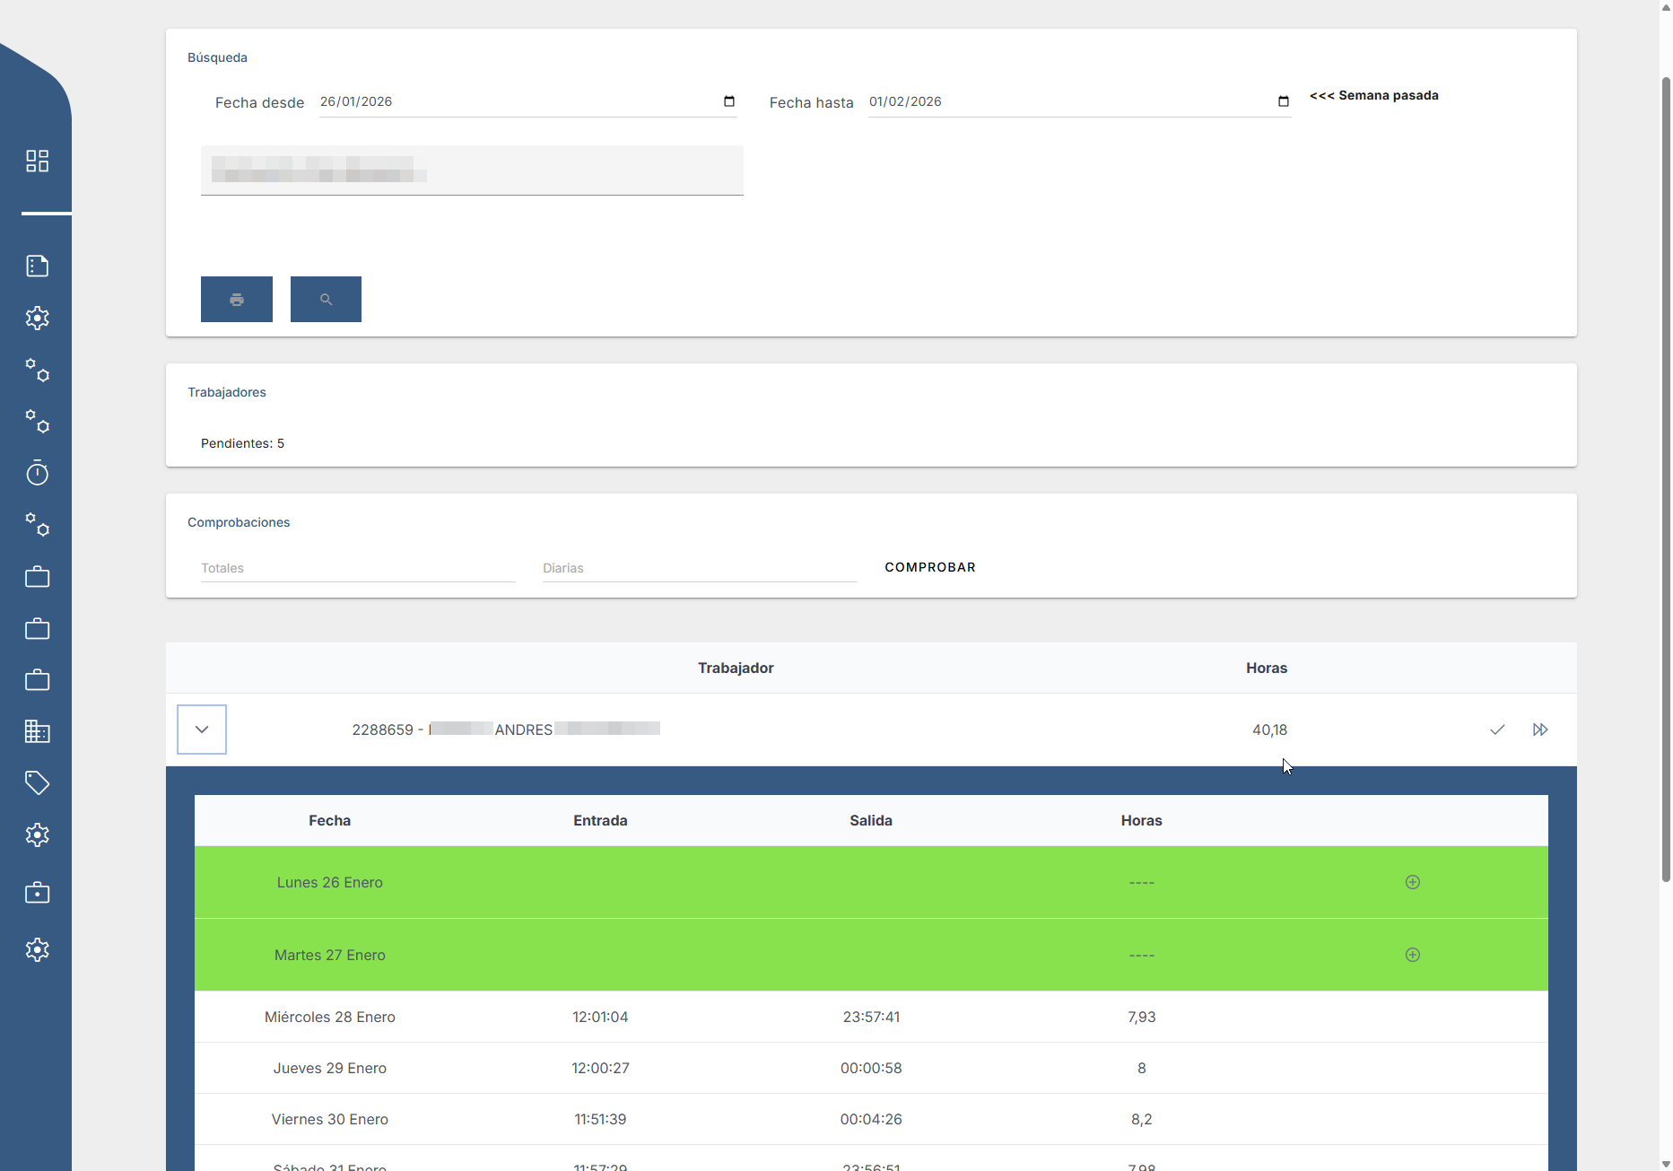Focus the Diarias input field
The height and width of the screenshot is (1171, 1673).
pos(699,568)
